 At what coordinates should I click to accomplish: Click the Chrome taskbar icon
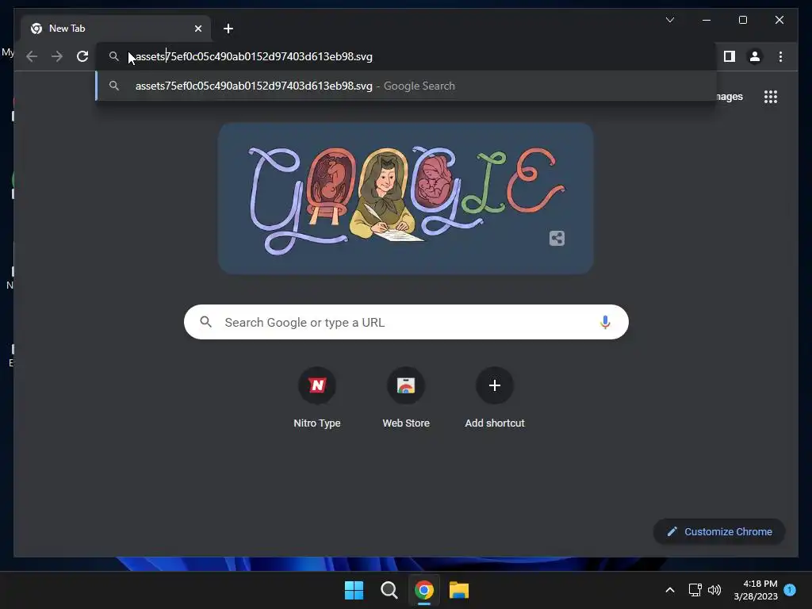point(424,590)
